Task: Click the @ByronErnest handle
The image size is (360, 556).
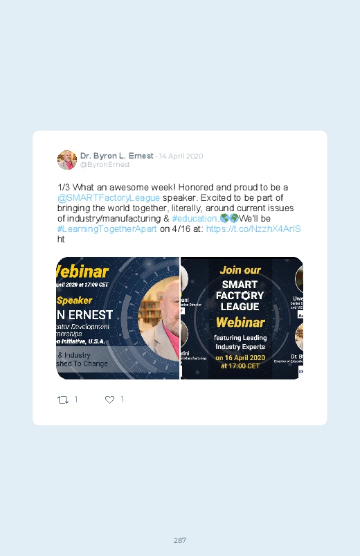Action: click(105, 165)
